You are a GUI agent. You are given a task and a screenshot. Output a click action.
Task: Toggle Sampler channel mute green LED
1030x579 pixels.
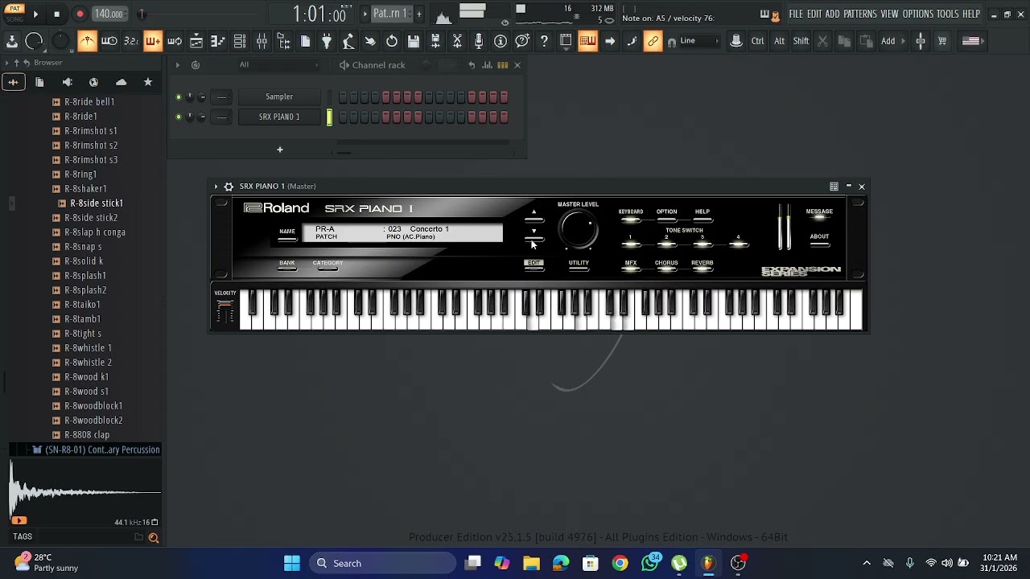point(179,97)
